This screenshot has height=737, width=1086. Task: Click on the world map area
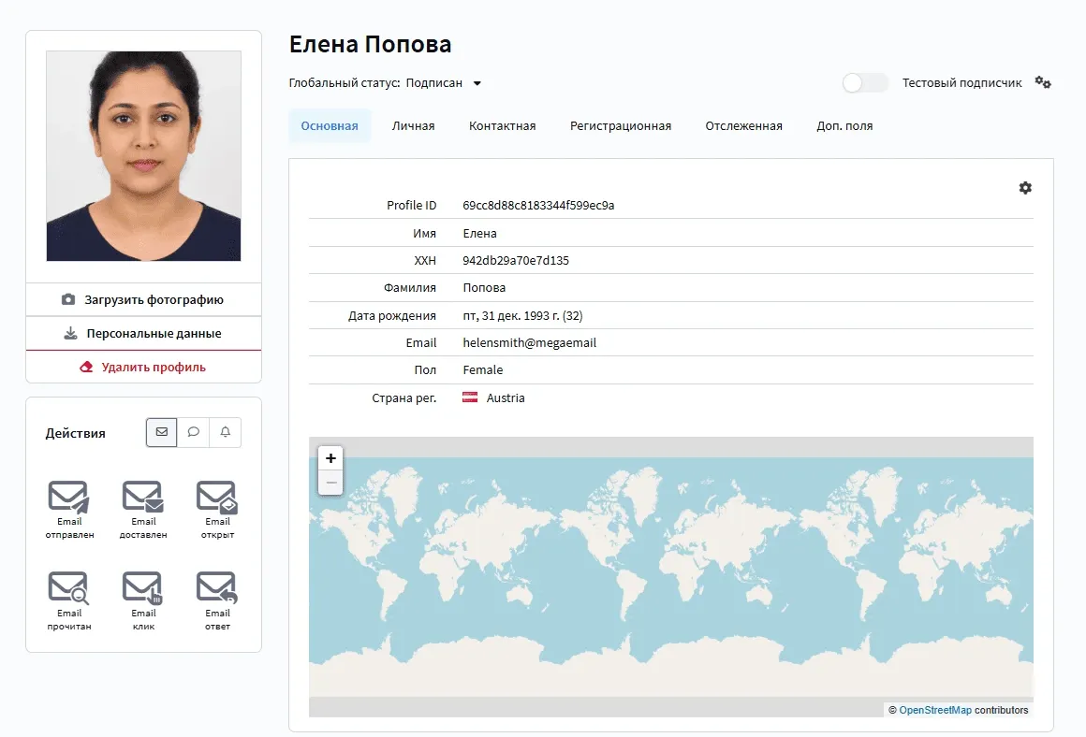point(671,577)
